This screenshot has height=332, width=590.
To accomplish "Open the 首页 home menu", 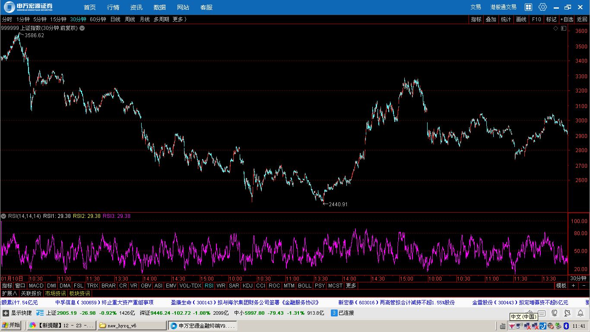I will 90,7.
